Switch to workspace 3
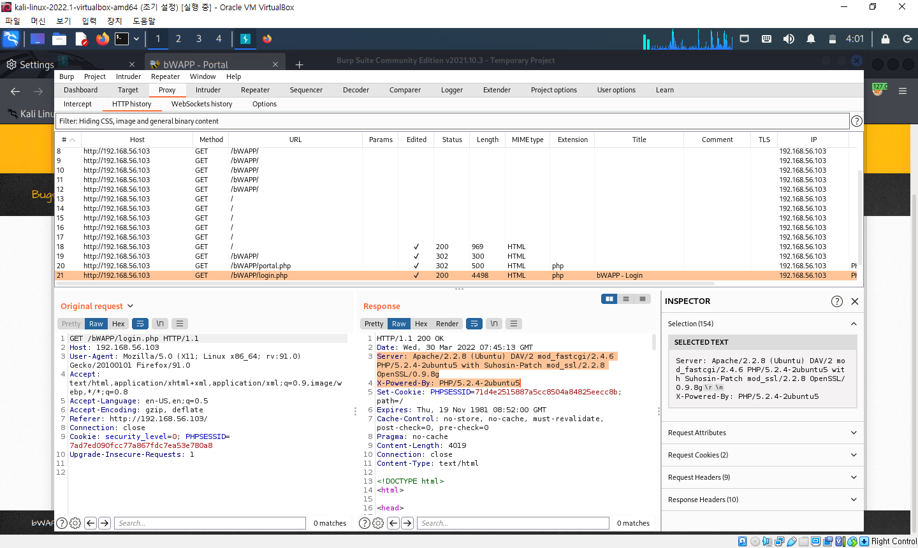Screen dimensions: 918x548 [199, 39]
